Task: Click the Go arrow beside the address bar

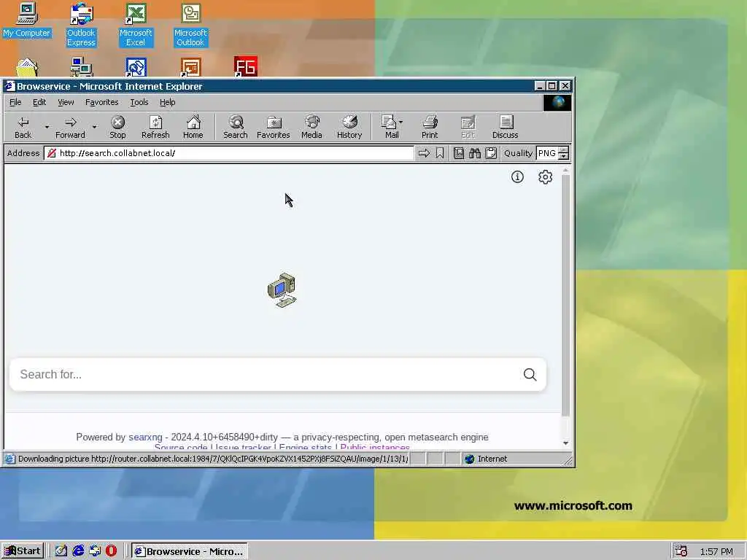Action: click(424, 153)
